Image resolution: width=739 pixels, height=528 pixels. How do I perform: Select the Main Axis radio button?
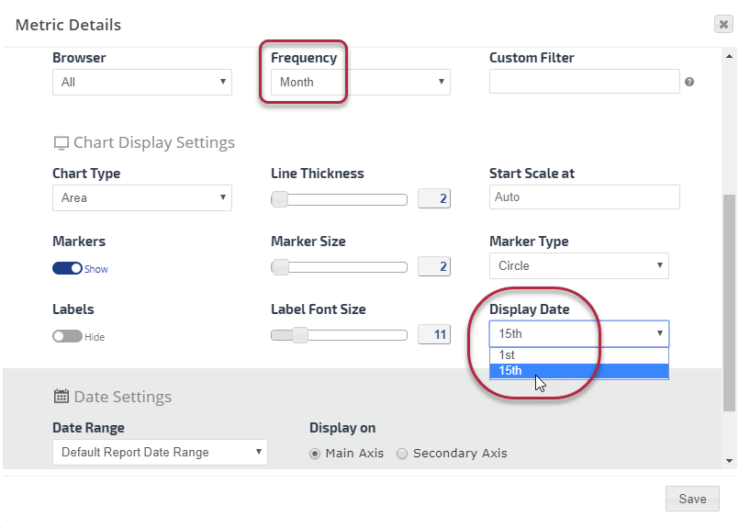(315, 453)
